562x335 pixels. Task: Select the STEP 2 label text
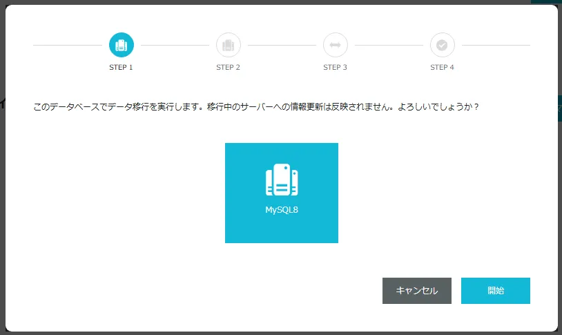pyautogui.click(x=229, y=68)
